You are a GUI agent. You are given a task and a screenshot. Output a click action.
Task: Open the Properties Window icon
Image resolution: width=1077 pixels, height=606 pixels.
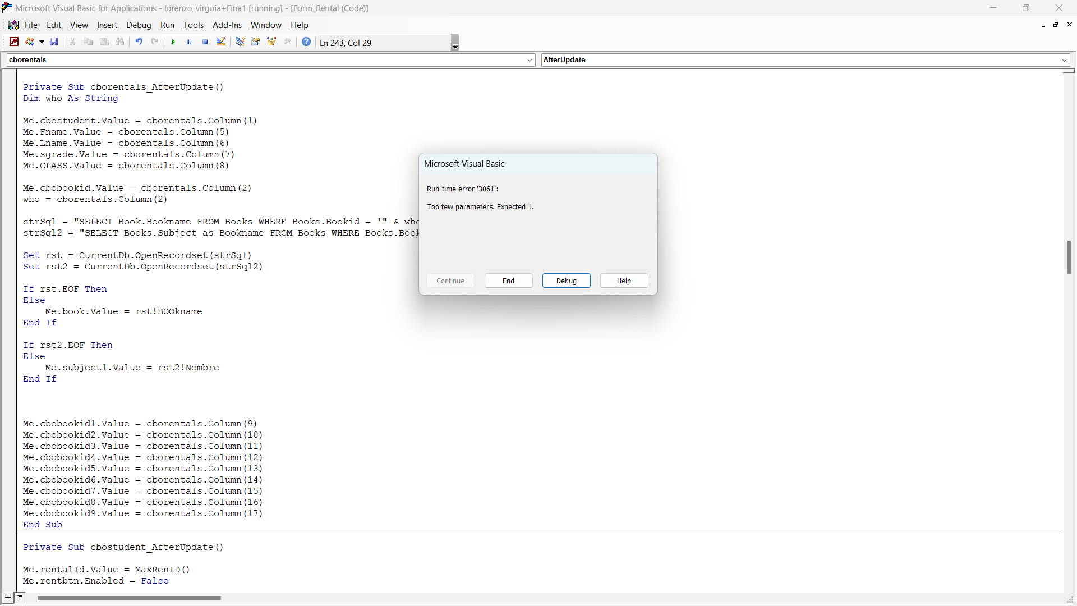click(x=256, y=42)
